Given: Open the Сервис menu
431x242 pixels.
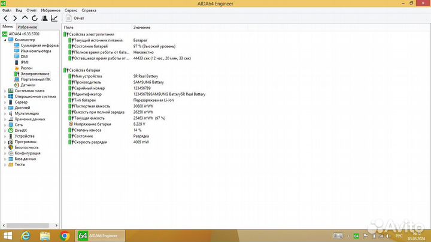Looking at the screenshot, I should pyautogui.click(x=71, y=10).
